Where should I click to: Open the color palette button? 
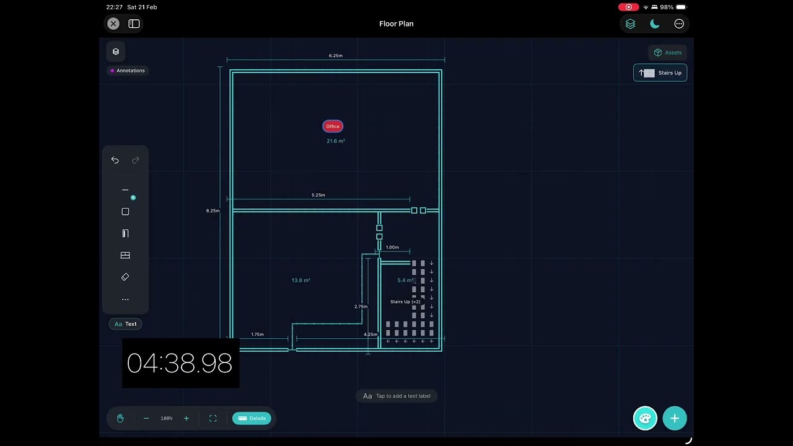(x=645, y=418)
